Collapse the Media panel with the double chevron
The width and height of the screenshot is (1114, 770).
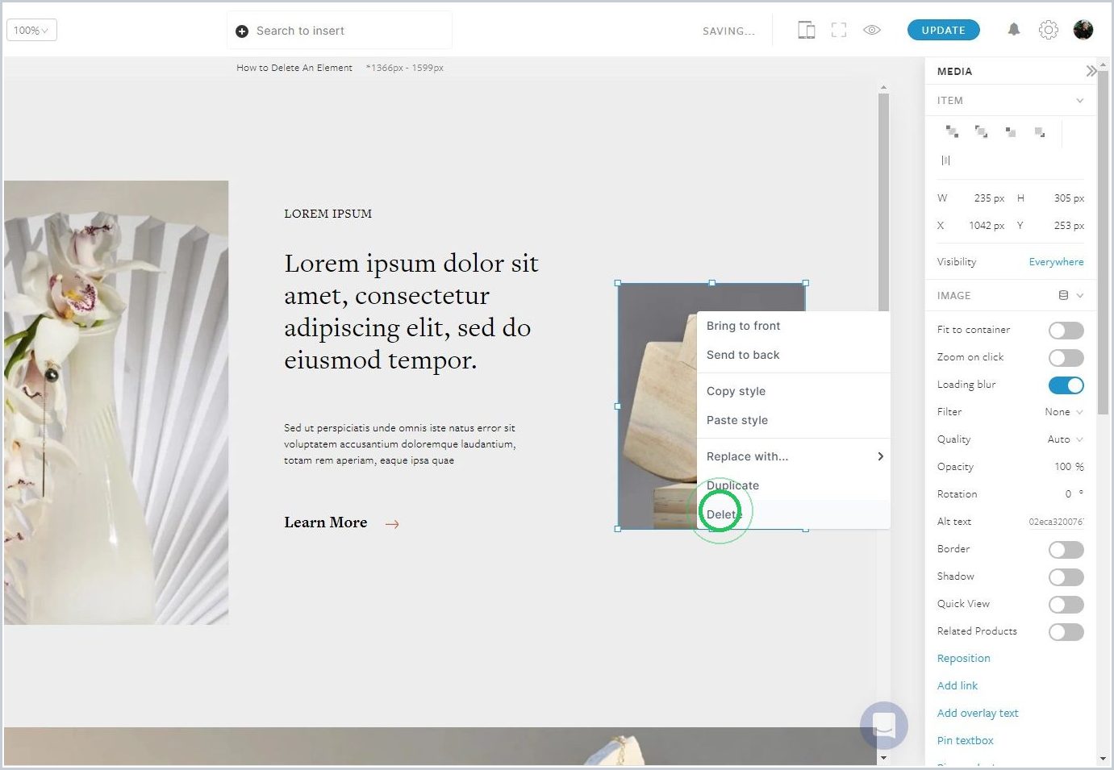pos(1091,71)
